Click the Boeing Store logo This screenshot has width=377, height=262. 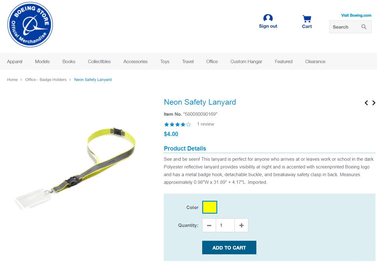point(30,25)
